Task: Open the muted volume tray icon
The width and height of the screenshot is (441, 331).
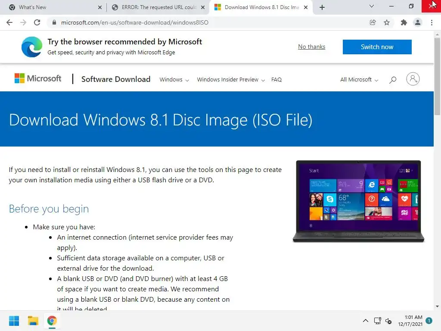Action: (388, 321)
